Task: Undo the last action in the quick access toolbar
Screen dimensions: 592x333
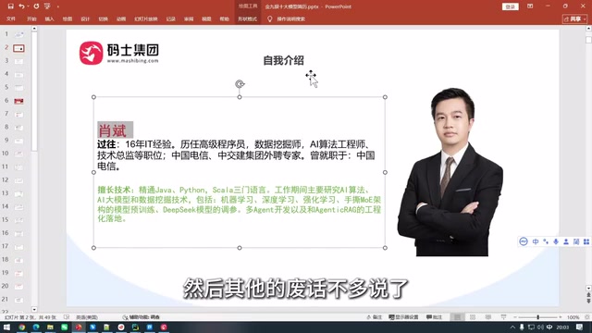Action: pyautogui.click(x=21, y=6)
